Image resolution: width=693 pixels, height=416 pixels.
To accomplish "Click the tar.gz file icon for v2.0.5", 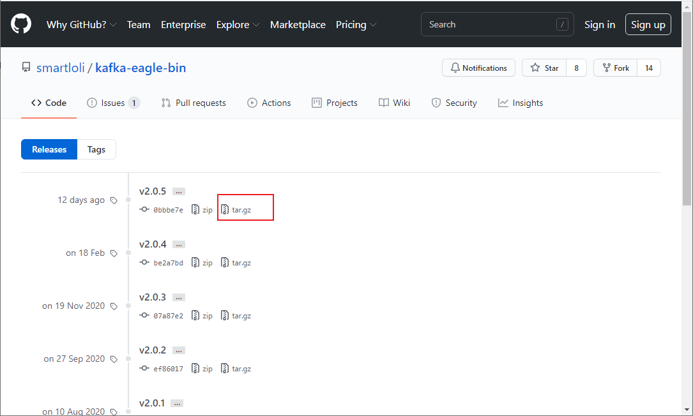I will click(225, 209).
